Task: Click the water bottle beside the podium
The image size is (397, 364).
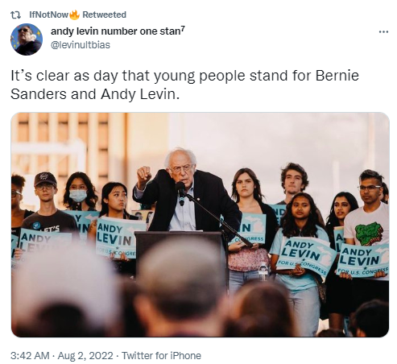Action: click(263, 272)
